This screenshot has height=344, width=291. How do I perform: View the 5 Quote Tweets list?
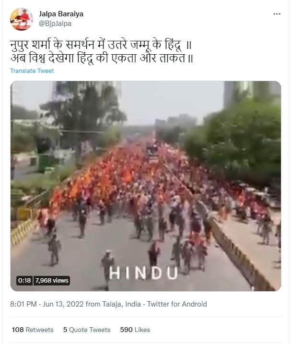point(87,330)
